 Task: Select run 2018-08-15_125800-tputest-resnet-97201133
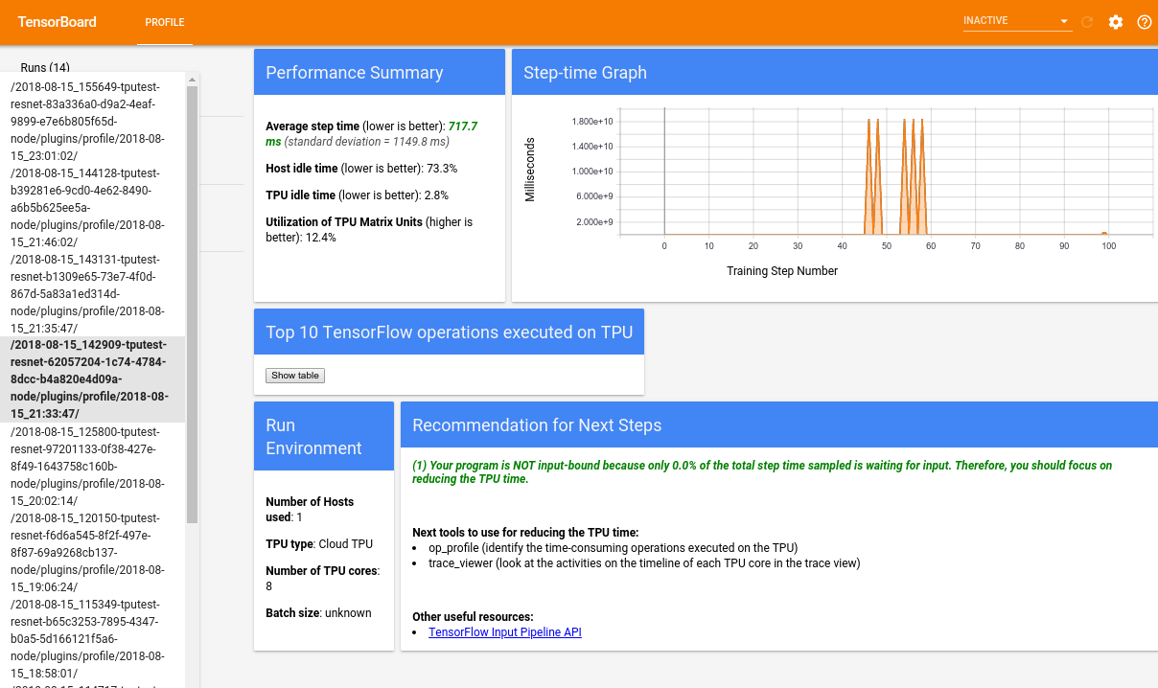[93, 466]
